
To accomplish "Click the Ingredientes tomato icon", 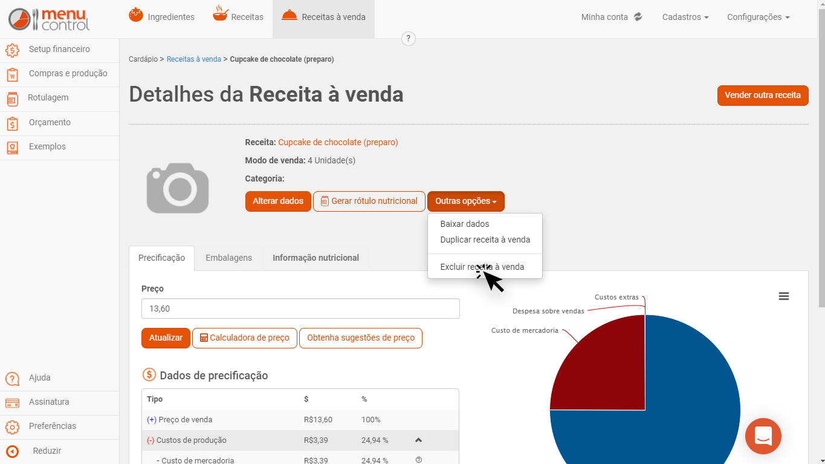I will (136, 15).
